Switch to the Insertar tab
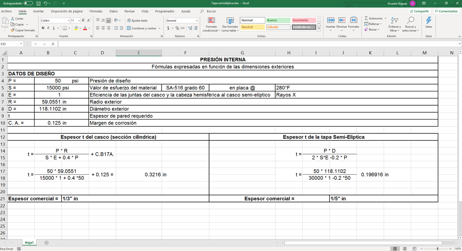This screenshot has width=462, height=251. click(38, 12)
